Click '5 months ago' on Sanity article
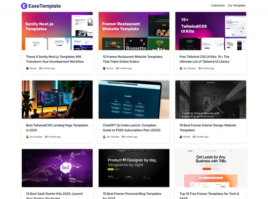 [48, 68]
